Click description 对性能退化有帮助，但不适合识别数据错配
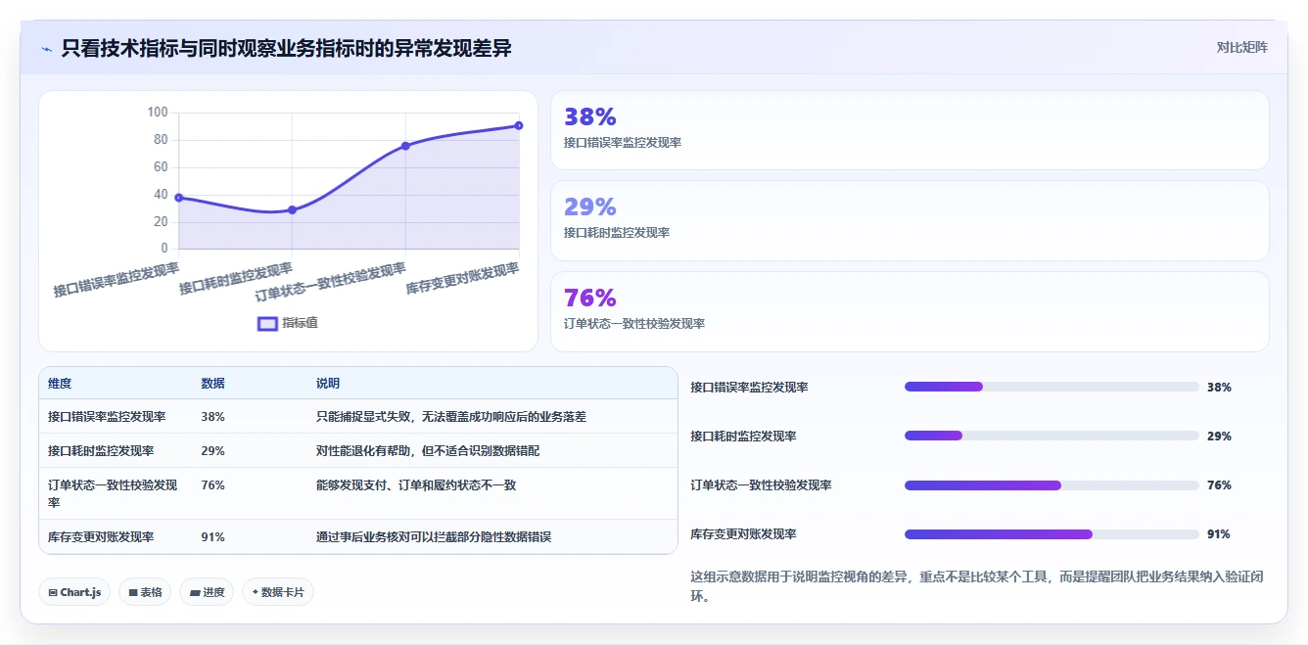 pos(428,451)
